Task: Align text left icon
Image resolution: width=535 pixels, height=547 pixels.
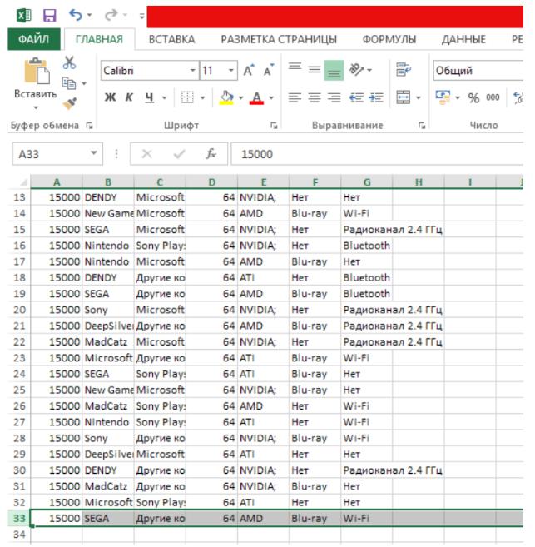Action: click(295, 97)
